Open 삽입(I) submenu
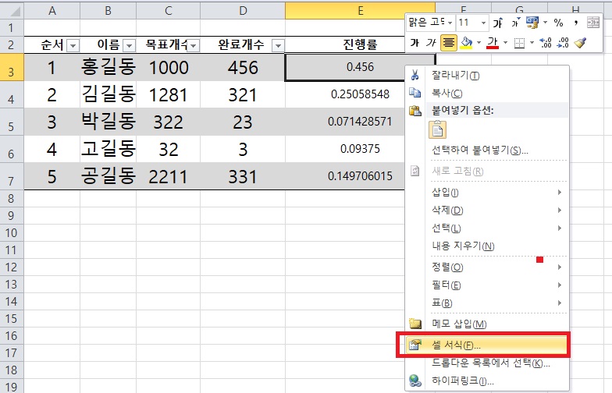The width and height of the screenshot is (612, 393). pos(487,192)
